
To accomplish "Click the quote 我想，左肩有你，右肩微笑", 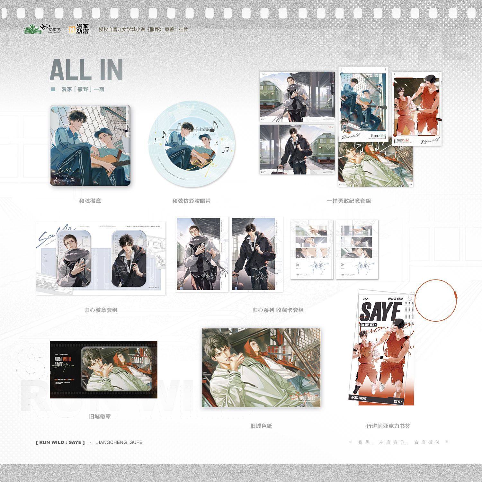I will [x=399, y=442].
